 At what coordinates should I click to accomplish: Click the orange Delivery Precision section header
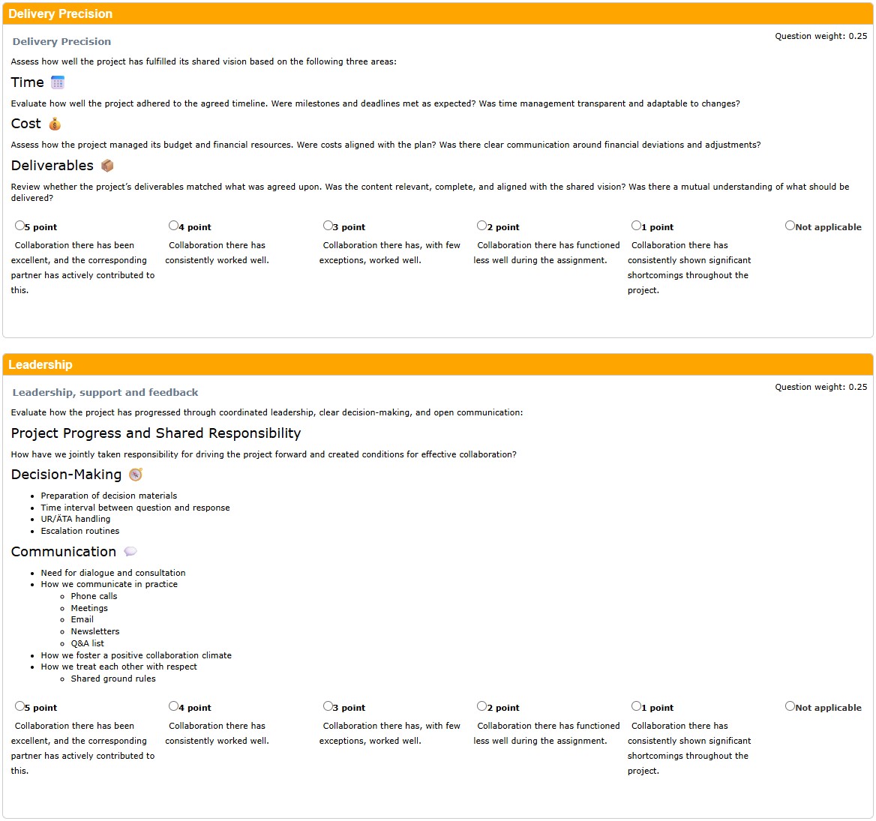438,13
